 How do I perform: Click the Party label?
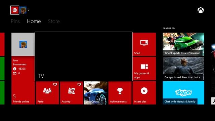[x=40, y=102]
